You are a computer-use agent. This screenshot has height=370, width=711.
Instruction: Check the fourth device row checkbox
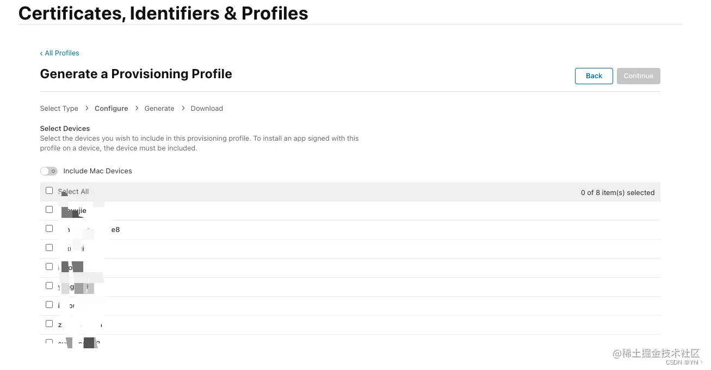tap(50, 267)
